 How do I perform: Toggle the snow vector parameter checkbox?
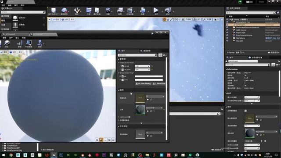click(122, 80)
